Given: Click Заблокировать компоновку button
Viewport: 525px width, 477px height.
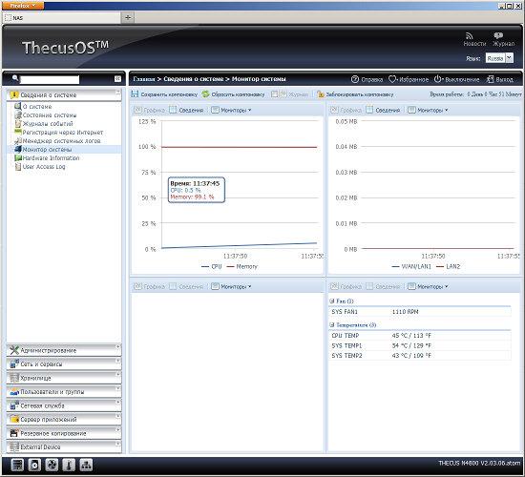Looking at the screenshot, I should click(355, 94).
